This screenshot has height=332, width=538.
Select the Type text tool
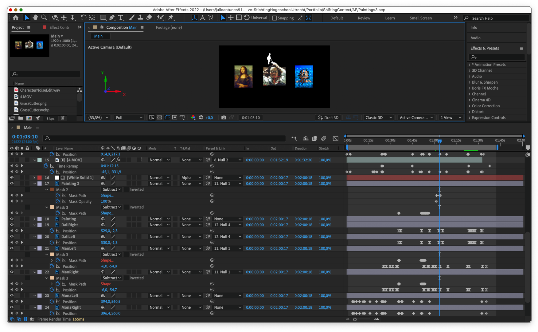click(121, 18)
